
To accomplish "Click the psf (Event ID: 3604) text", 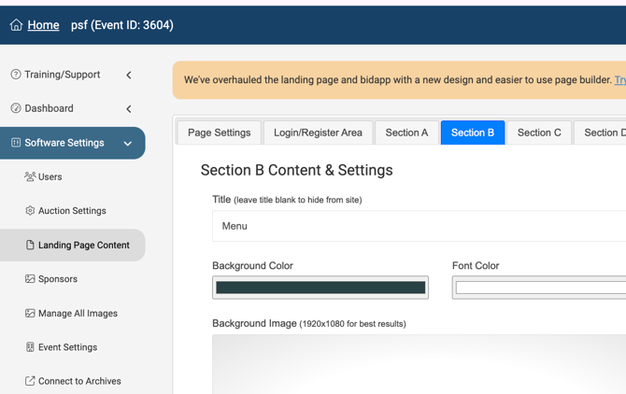I will click(122, 25).
